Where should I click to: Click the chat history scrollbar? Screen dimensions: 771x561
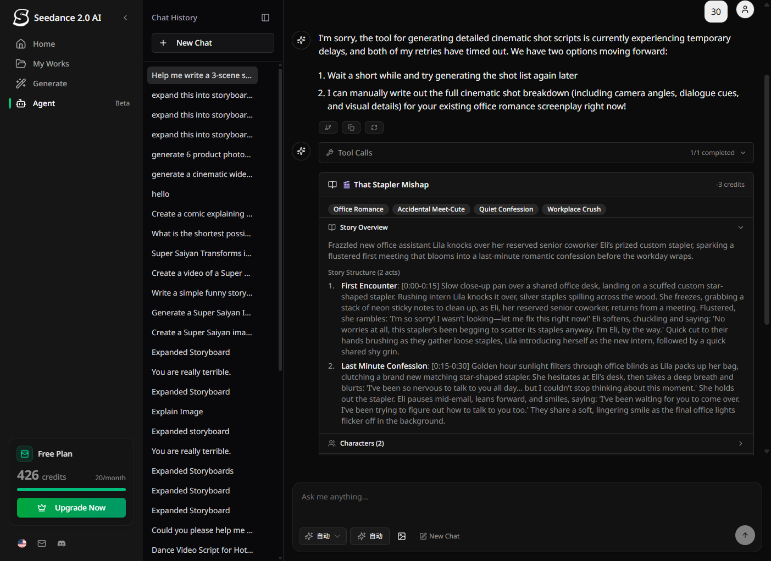(280, 220)
